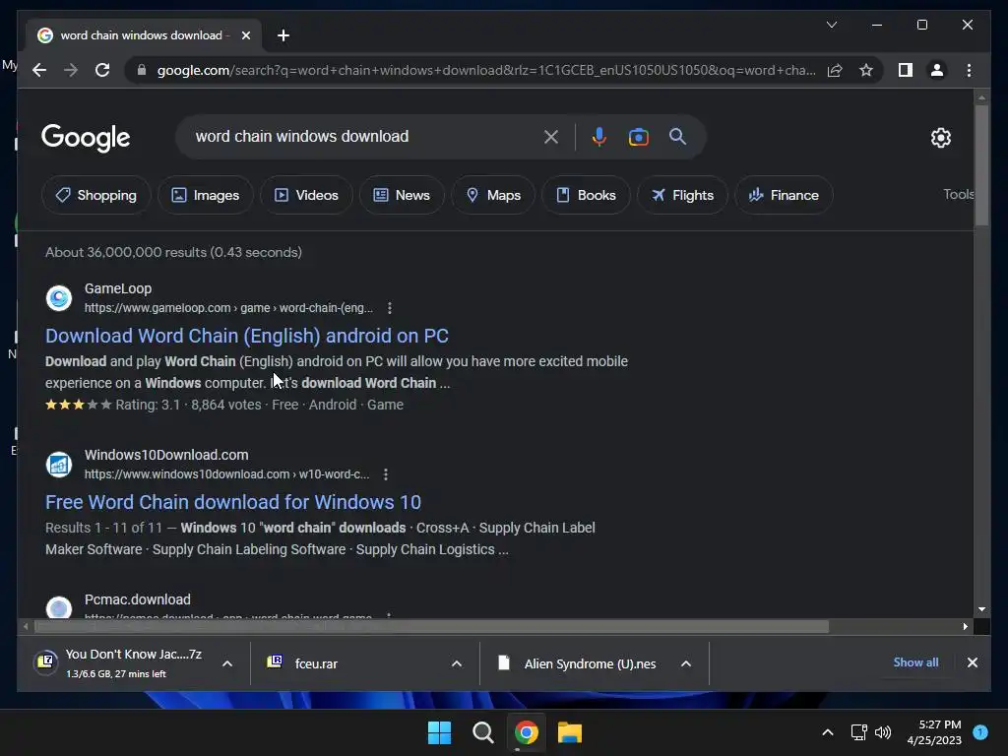Screen dimensions: 1008x756
Task: Close the downloads bar
Action: 972,662
